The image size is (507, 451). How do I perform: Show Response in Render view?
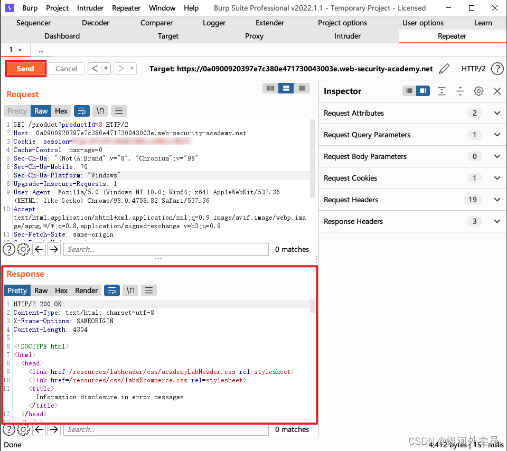86,290
